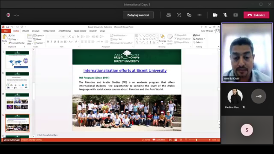Screen dimensions: 274x154
Task: Switch to the ANIMATIONS ribbon tab
Action: pyautogui.click(x=65, y=31)
